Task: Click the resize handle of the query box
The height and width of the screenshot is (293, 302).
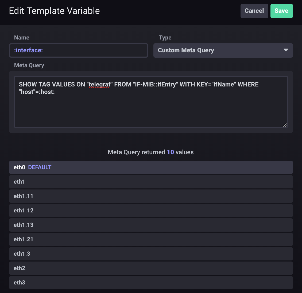Action: tap(285, 125)
